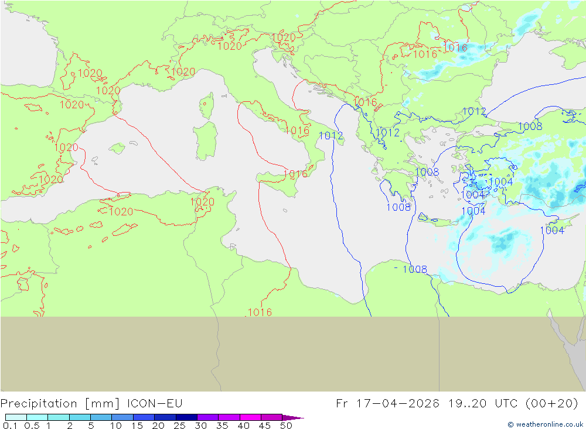
Task: Click the red '1020' label over Tunisia
Action: click(x=202, y=201)
